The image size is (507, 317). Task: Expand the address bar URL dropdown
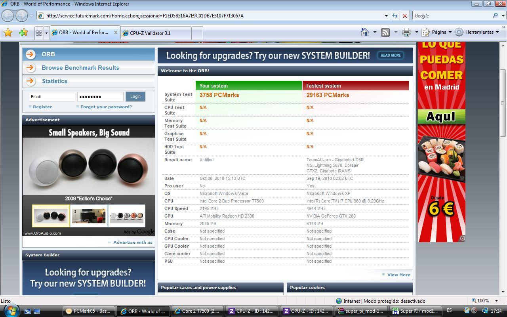coord(386,16)
